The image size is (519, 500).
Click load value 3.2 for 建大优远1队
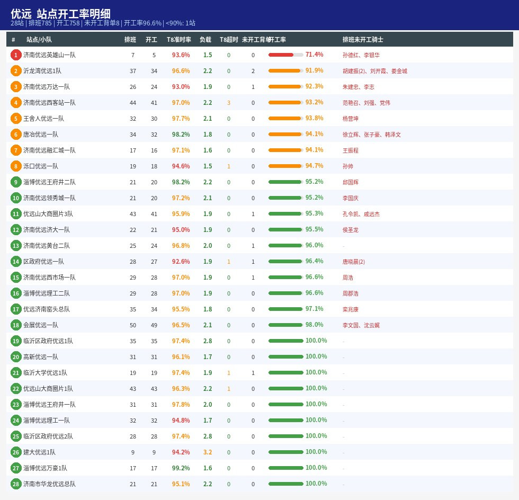click(x=208, y=452)
